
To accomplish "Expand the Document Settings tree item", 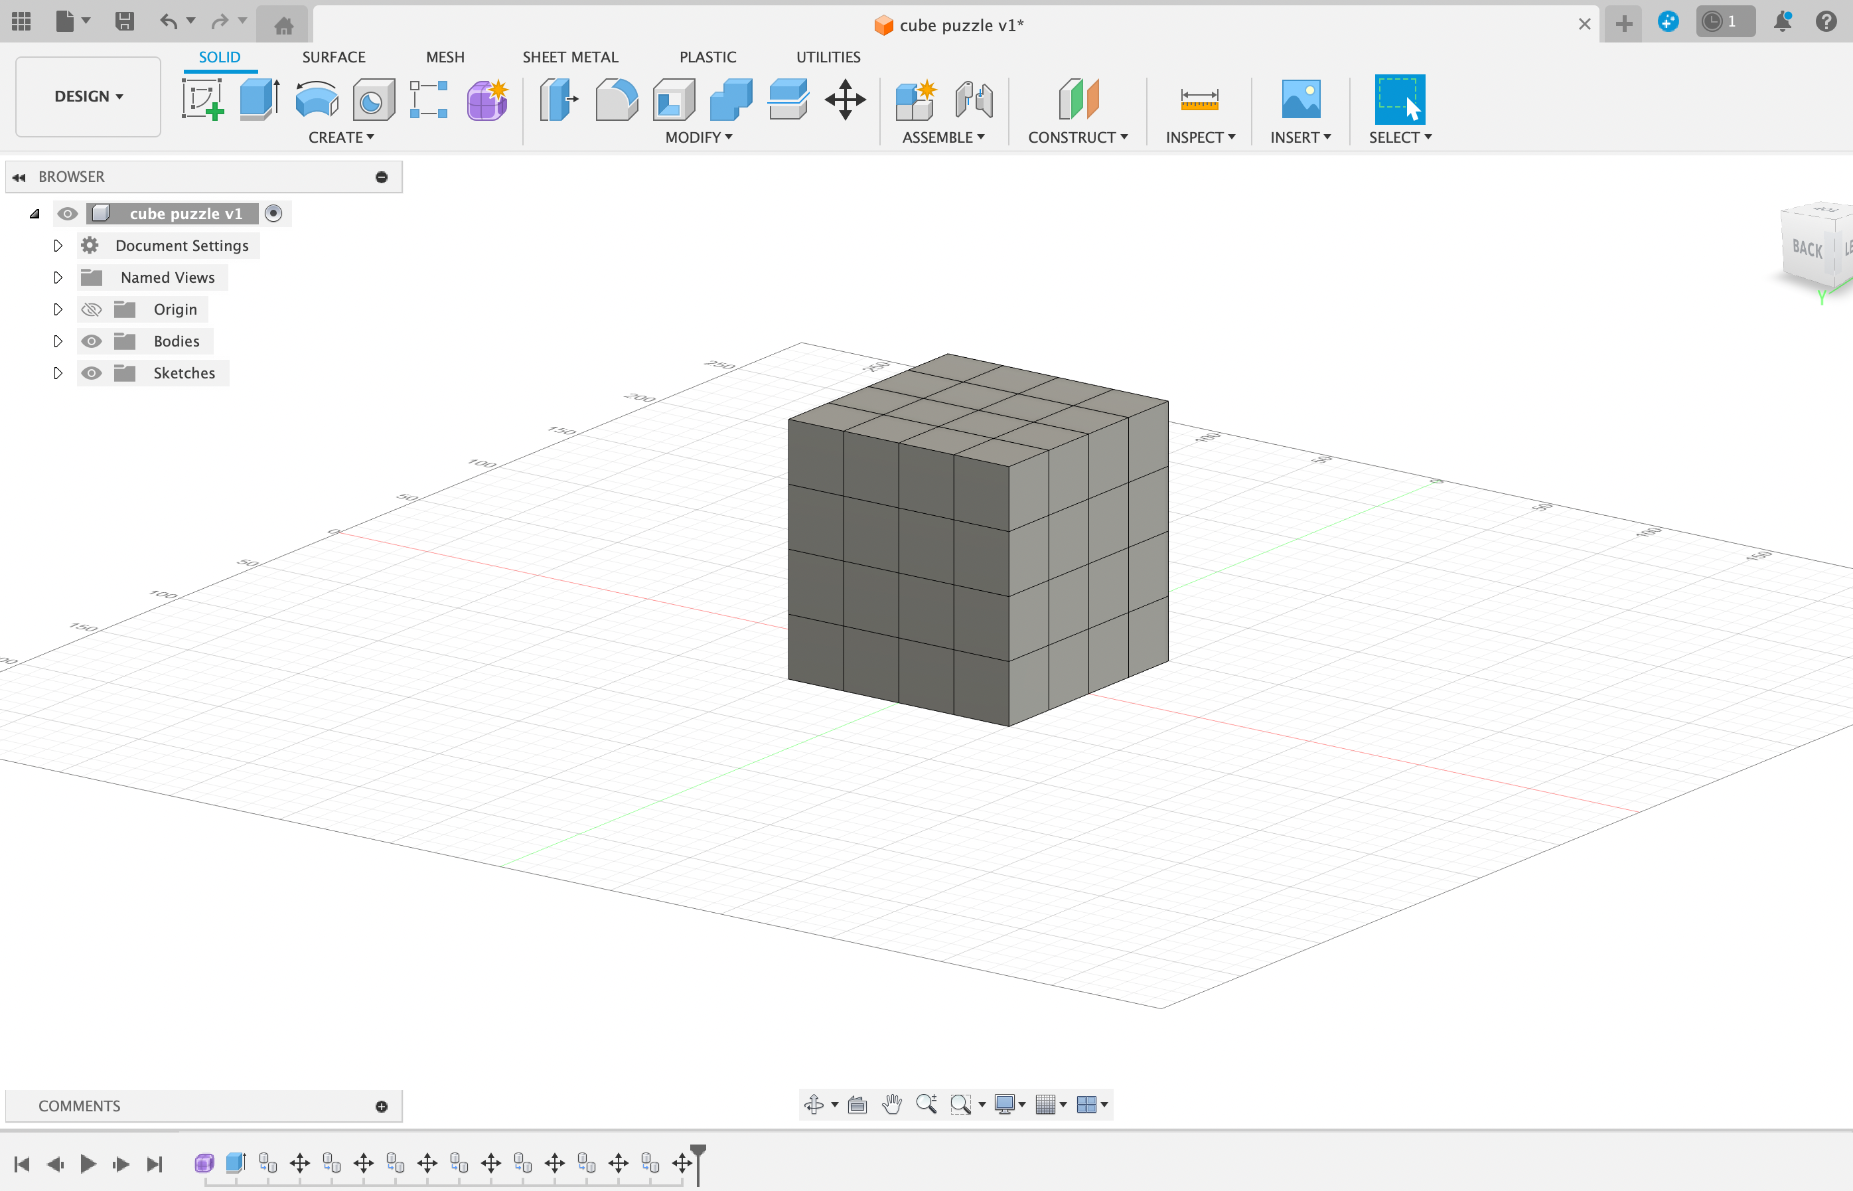I will pos(56,244).
